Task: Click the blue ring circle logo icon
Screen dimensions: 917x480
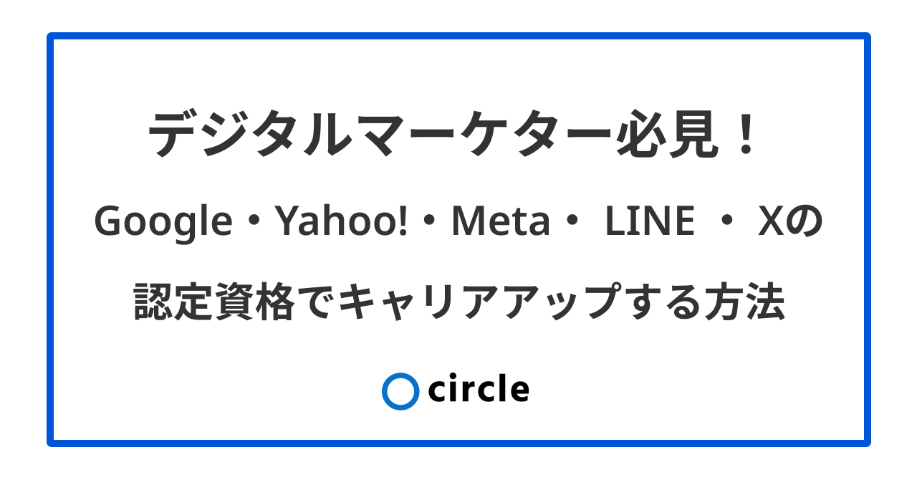Action: pyautogui.click(x=400, y=391)
